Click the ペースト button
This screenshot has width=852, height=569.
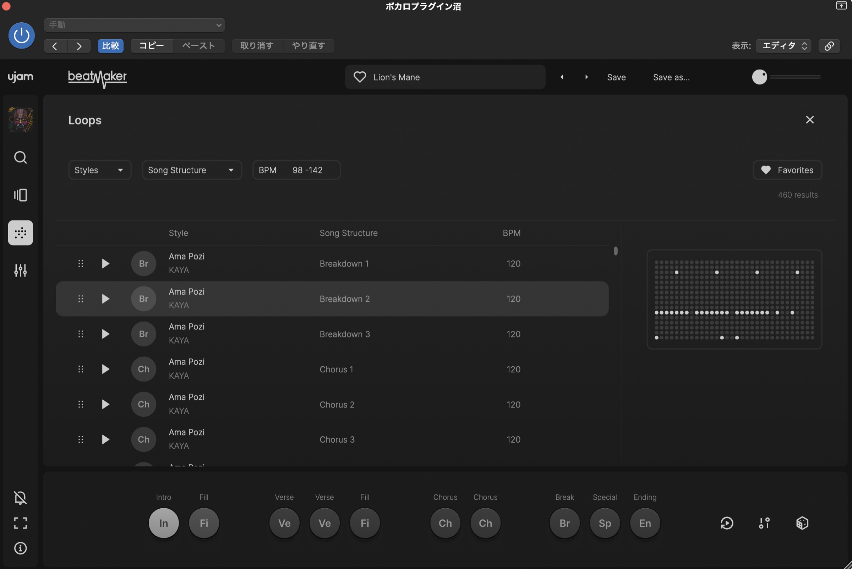[x=199, y=46]
